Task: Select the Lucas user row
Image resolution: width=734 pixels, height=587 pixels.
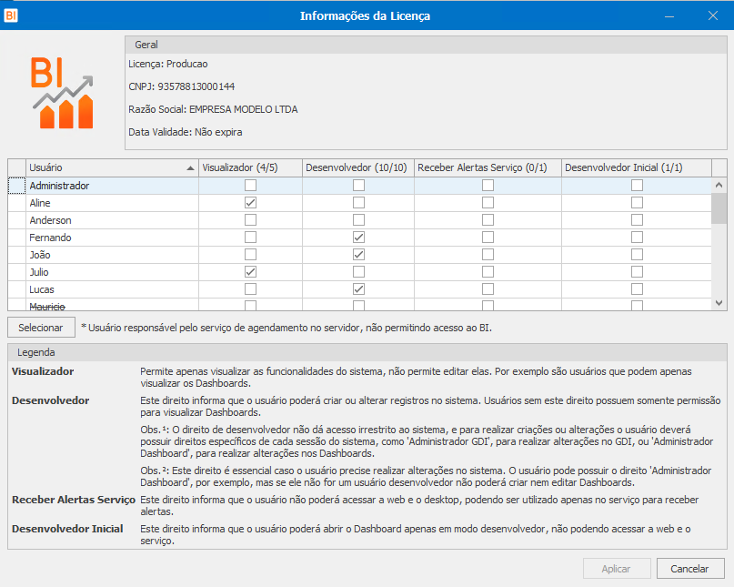Action: click(359, 289)
